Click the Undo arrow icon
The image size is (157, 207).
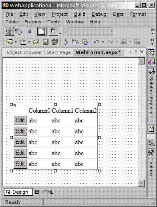click(97, 42)
